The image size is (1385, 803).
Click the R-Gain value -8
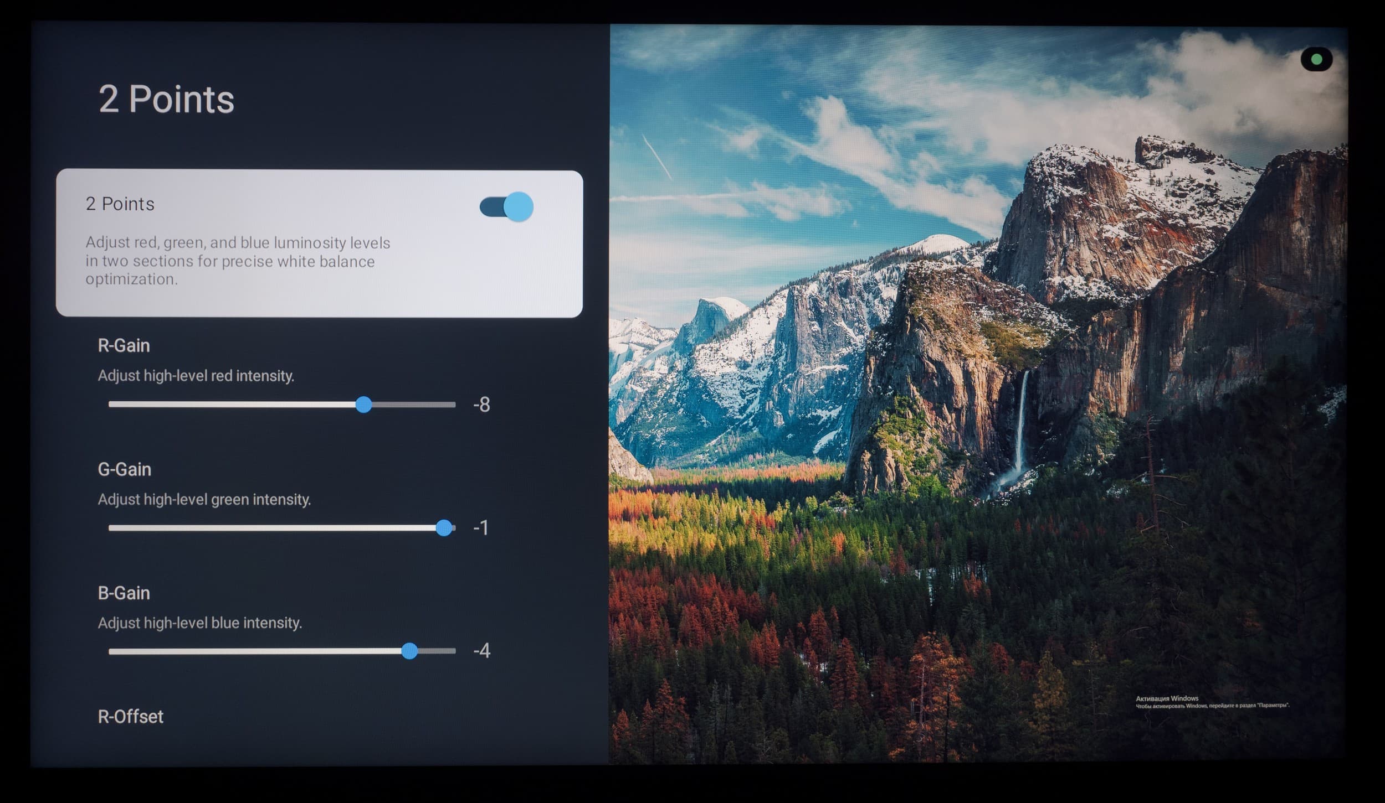[481, 405]
